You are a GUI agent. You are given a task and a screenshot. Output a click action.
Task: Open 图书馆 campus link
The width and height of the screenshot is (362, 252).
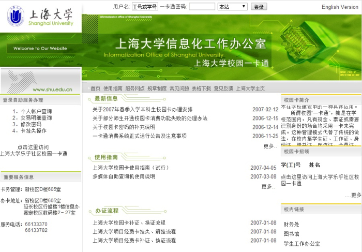pos(291,234)
